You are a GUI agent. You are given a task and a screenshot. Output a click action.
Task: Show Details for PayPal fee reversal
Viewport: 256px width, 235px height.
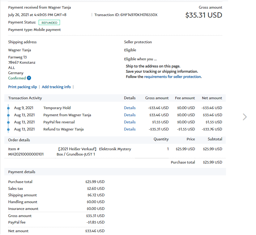pos(130,122)
